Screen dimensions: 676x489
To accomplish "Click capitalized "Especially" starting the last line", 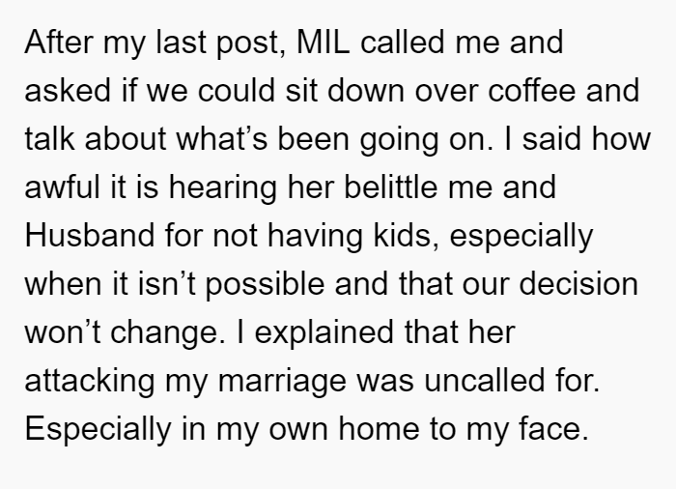I will (98, 429).
